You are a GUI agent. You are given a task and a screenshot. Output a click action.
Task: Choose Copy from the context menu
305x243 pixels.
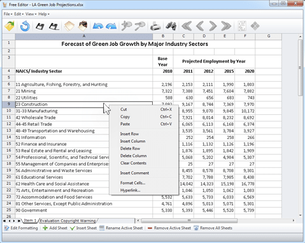tap(145, 117)
